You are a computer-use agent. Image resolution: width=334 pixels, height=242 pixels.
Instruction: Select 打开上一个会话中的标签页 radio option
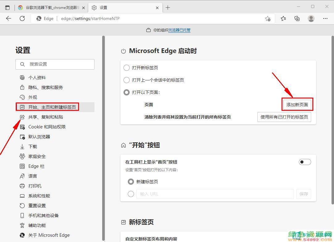[x=127, y=80]
